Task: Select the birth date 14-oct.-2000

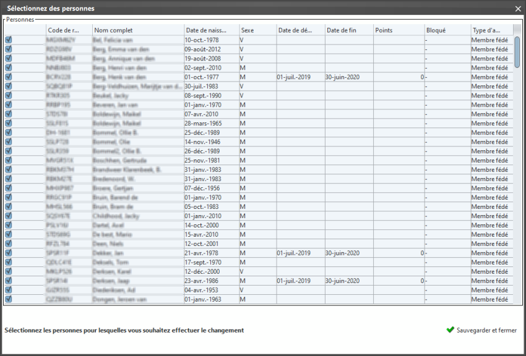Action: pos(212,226)
